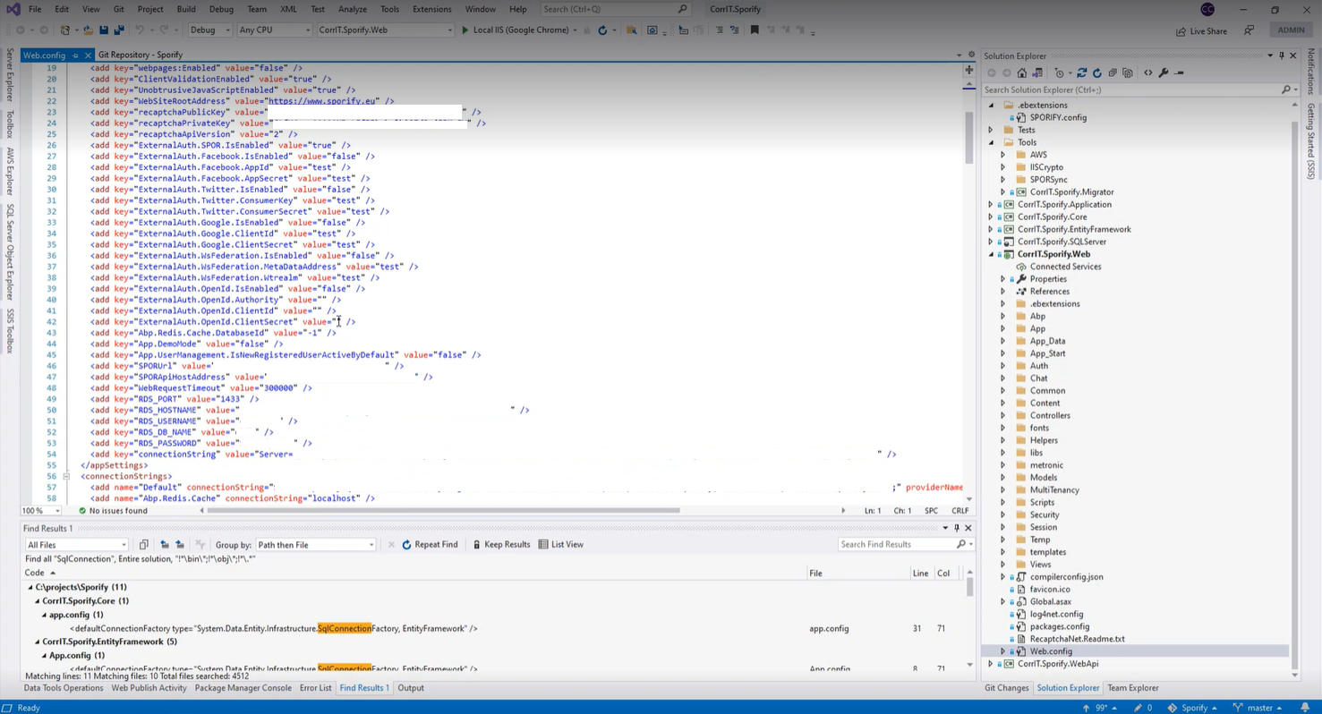This screenshot has height=714, width=1322.
Task: Switch to Package Manager Console tab
Action: click(243, 688)
